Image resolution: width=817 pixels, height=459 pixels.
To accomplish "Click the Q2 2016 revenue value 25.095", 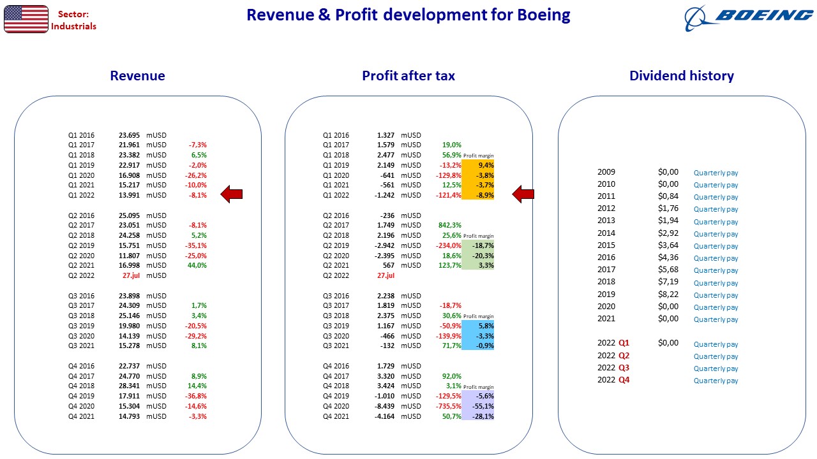I will coord(128,215).
